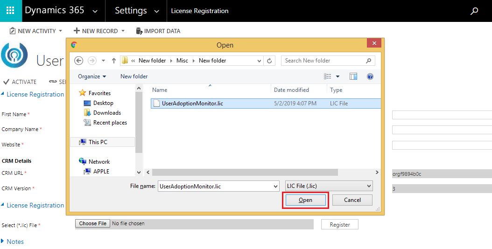Click the navigation pane down scroll arrow
This screenshot has width=492, height=249.
point(139,172)
